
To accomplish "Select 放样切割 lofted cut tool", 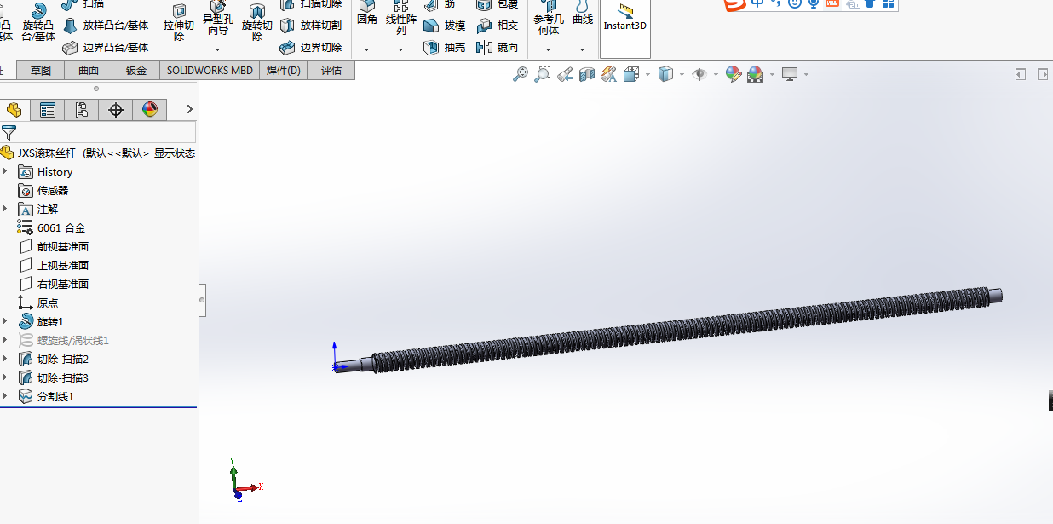I will coord(311,26).
